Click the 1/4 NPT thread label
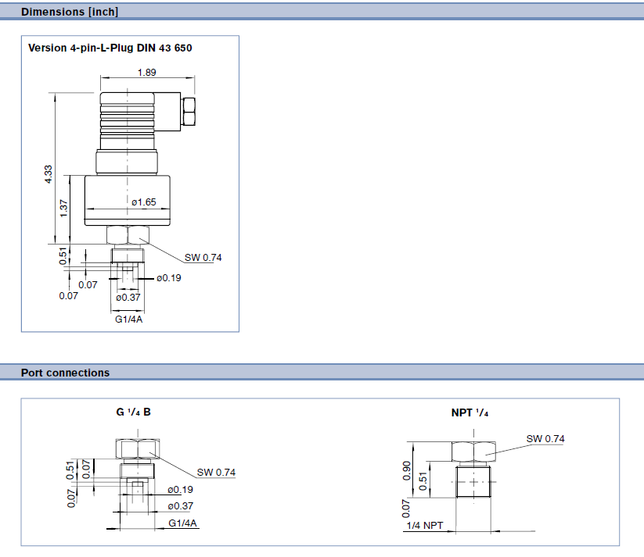The height and width of the screenshot is (557, 644). click(x=425, y=526)
